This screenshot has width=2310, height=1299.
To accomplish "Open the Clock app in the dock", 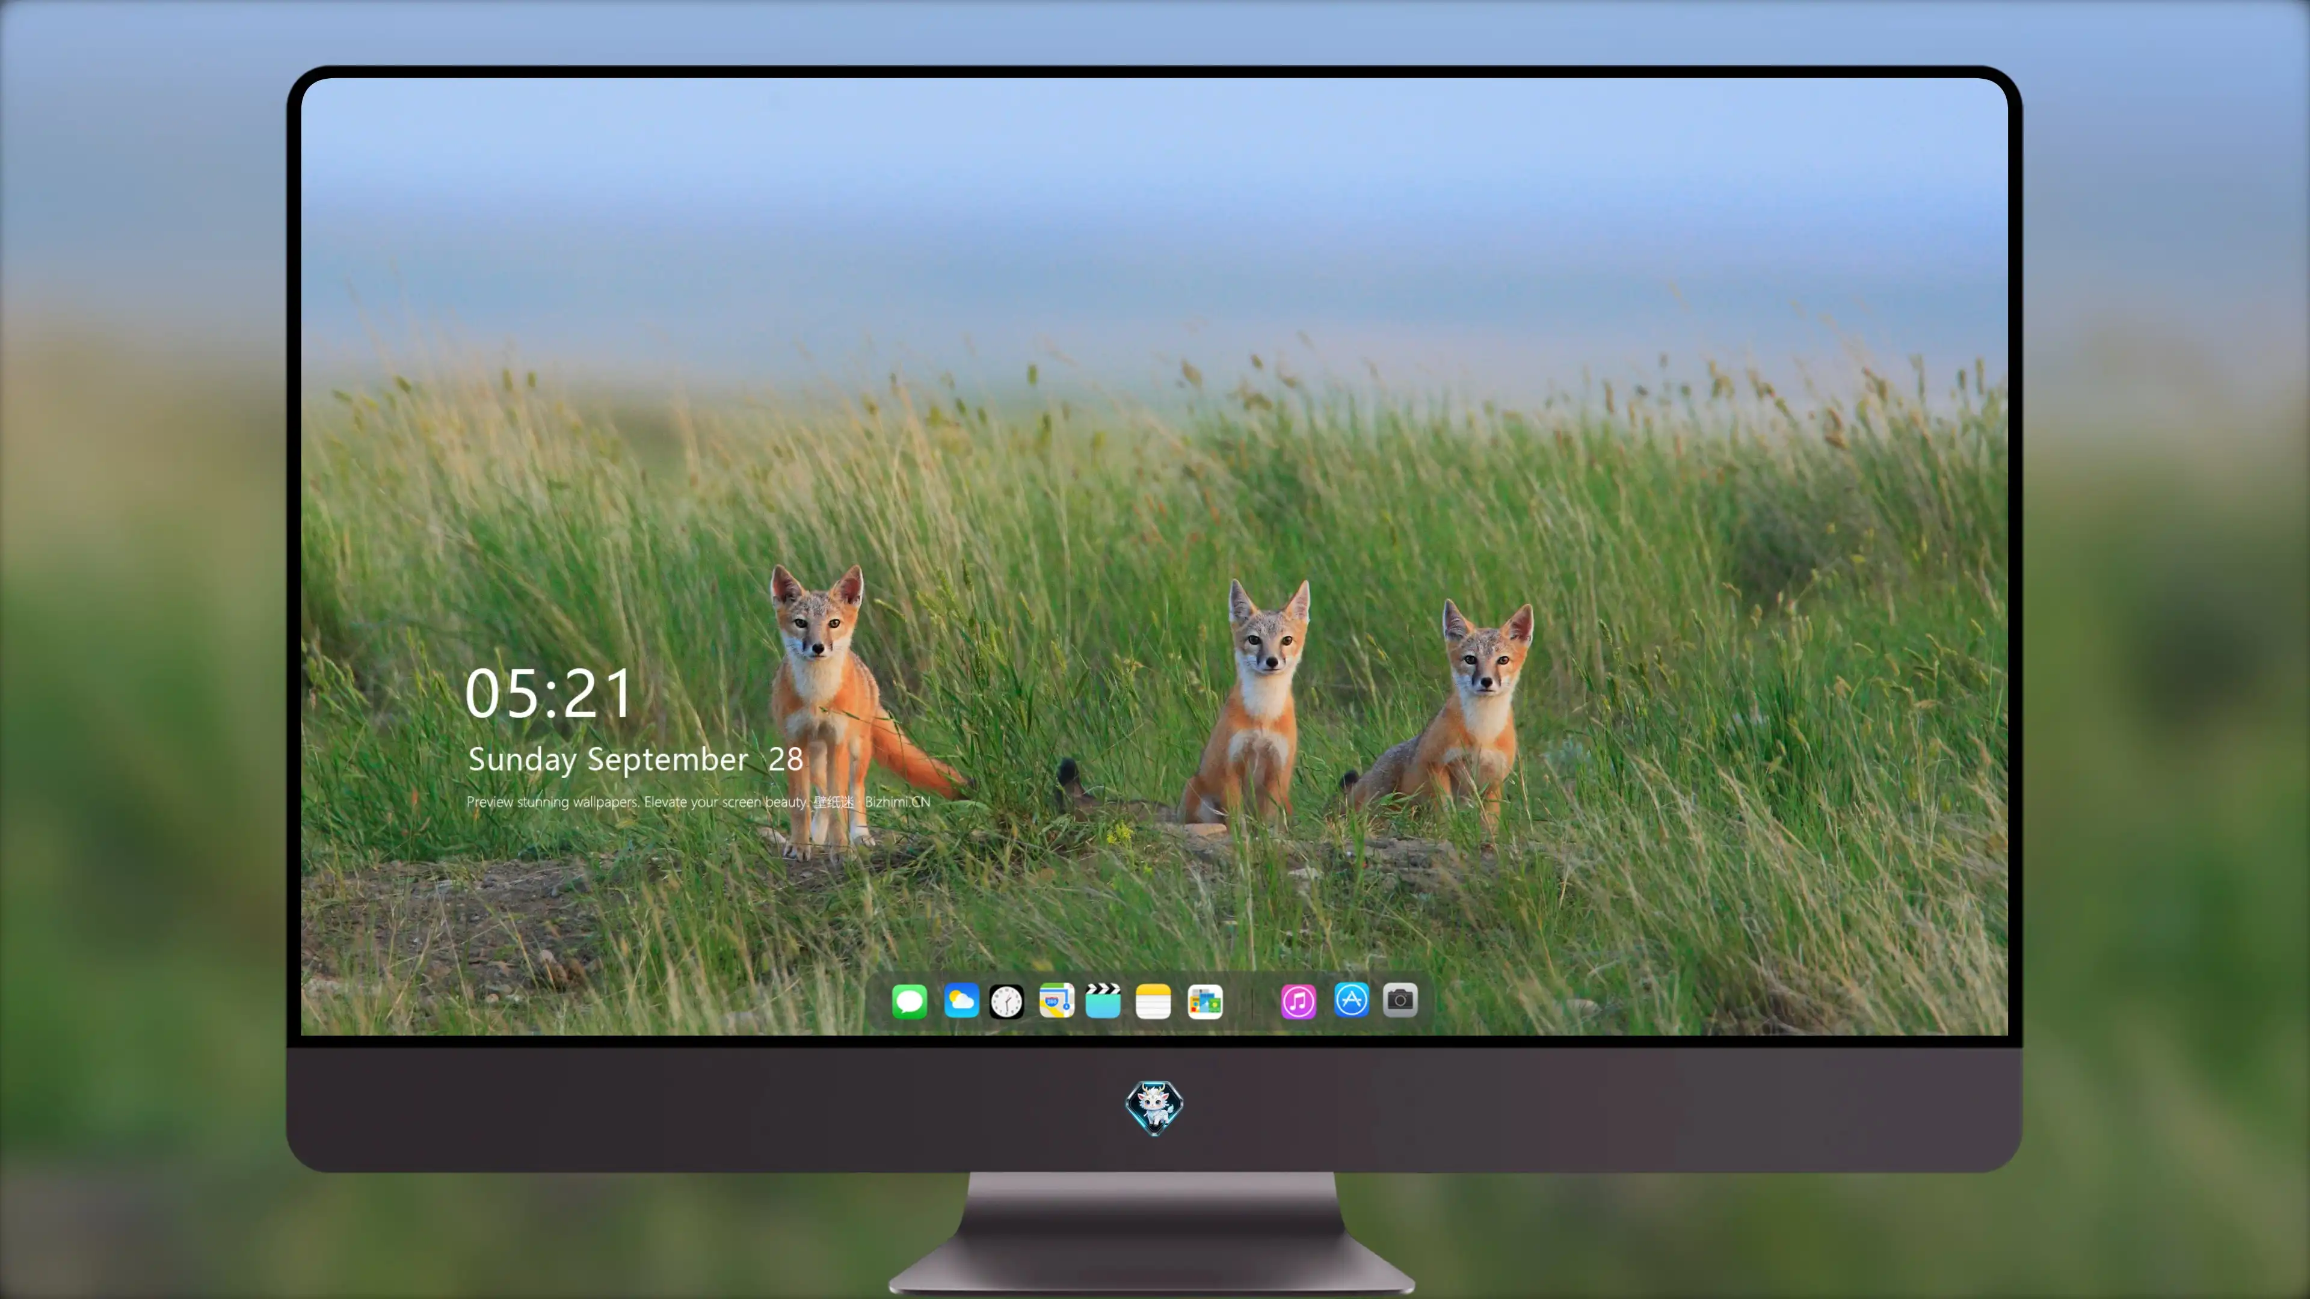I will pos(1006,1001).
